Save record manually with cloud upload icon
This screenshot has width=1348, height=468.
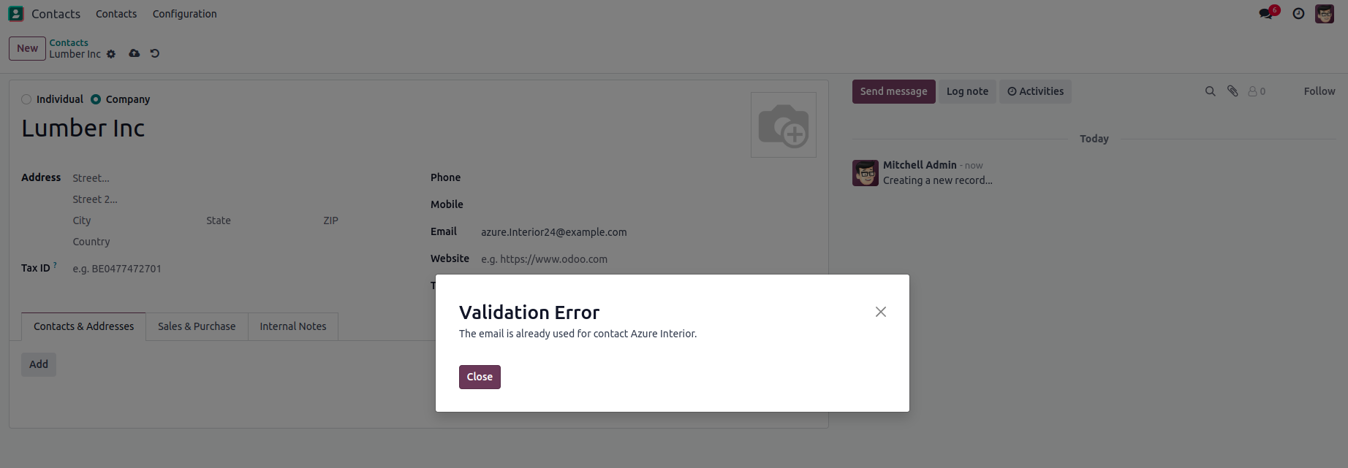[135, 53]
